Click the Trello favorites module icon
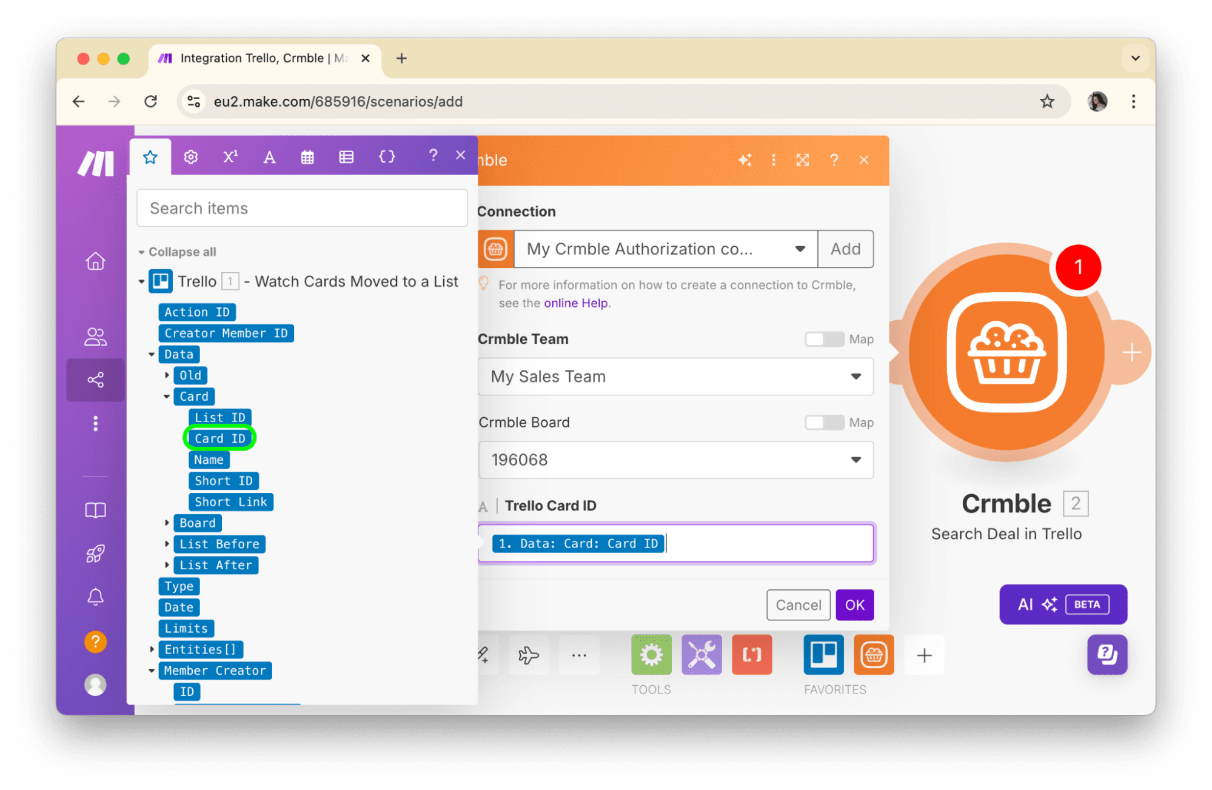 (x=823, y=655)
